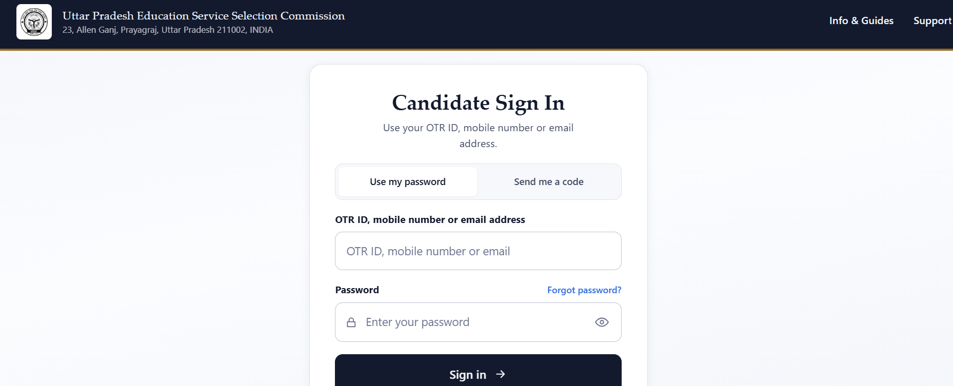Follow the Forgot password? link
The width and height of the screenshot is (953, 386).
584,290
